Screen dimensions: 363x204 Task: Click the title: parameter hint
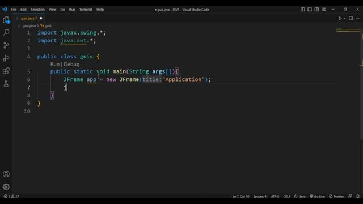[151, 79]
